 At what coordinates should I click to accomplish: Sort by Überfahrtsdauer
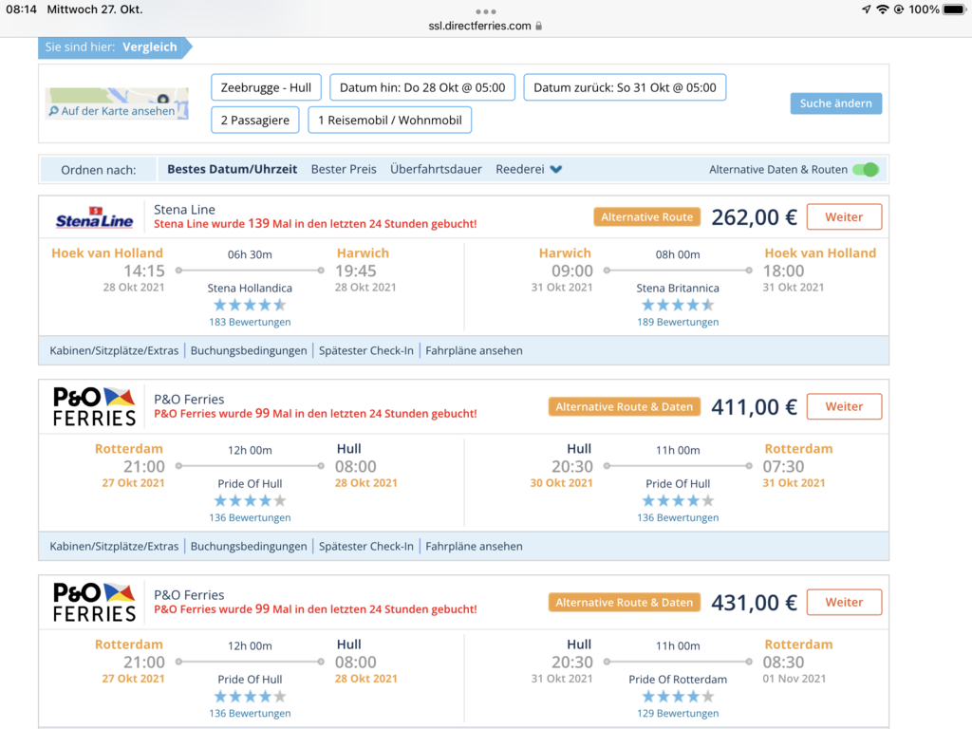pos(436,169)
